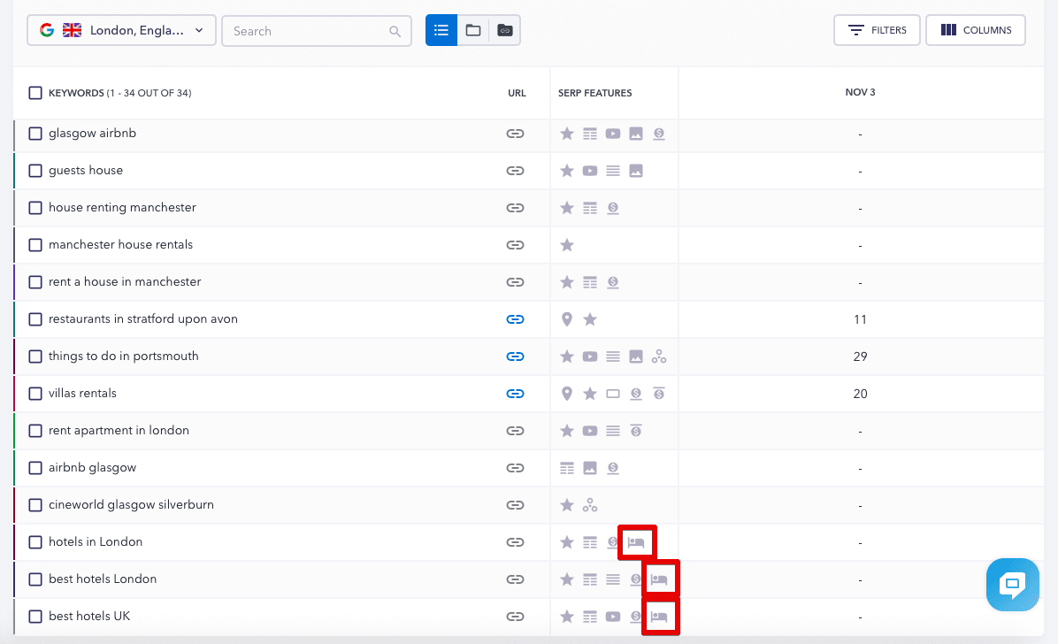Open the blue URL link for restaurants in stratford upon avon
Image resolution: width=1058 pixels, height=644 pixels.
coord(516,319)
